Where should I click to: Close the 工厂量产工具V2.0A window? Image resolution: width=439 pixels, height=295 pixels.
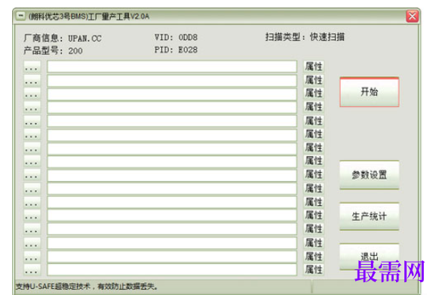pyautogui.click(x=413, y=17)
